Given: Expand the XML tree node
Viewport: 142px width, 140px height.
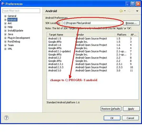Looking at the screenshot, I should (x=5, y=49).
